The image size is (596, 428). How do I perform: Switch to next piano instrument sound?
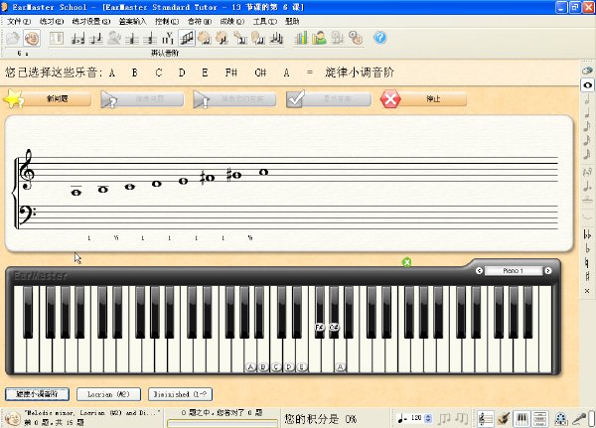pos(548,271)
